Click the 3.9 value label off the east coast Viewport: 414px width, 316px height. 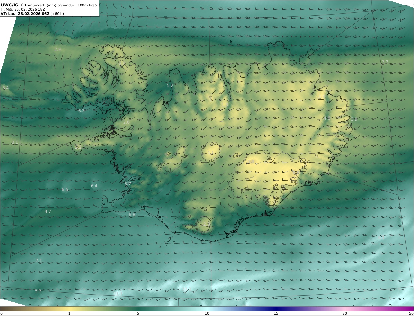coord(354,119)
